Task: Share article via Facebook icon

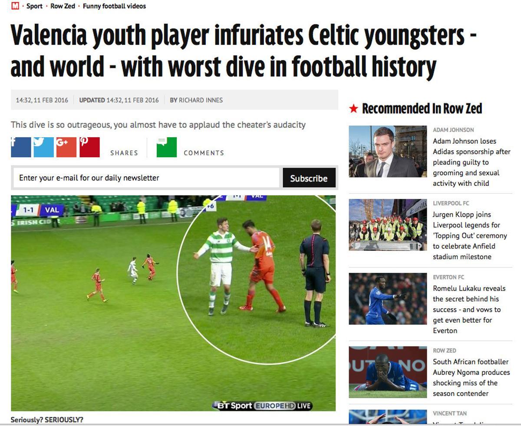Action: click(x=21, y=147)
